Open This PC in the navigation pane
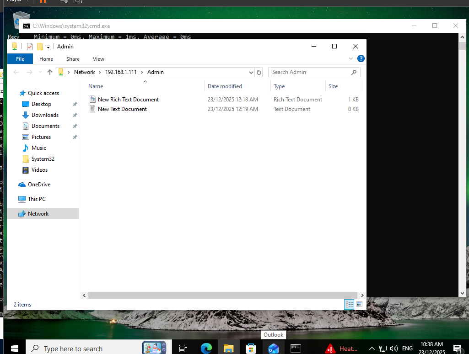The height and width of the screenshot is (354, 469). (37, 199)
